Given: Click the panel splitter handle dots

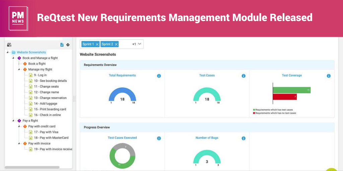Looking at the screenshot, I should click(x=74, y=99).
